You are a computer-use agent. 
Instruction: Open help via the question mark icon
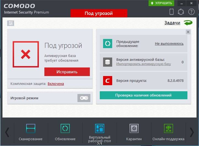(x=191, y=12)
